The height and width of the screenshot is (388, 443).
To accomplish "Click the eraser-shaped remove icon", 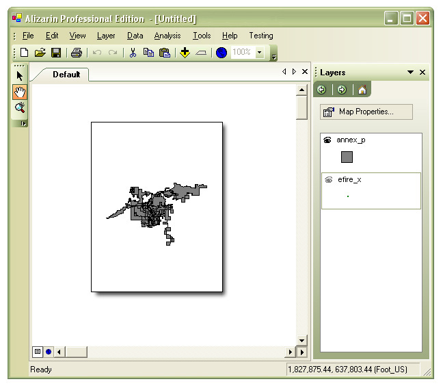I will [x=201, y=53].
